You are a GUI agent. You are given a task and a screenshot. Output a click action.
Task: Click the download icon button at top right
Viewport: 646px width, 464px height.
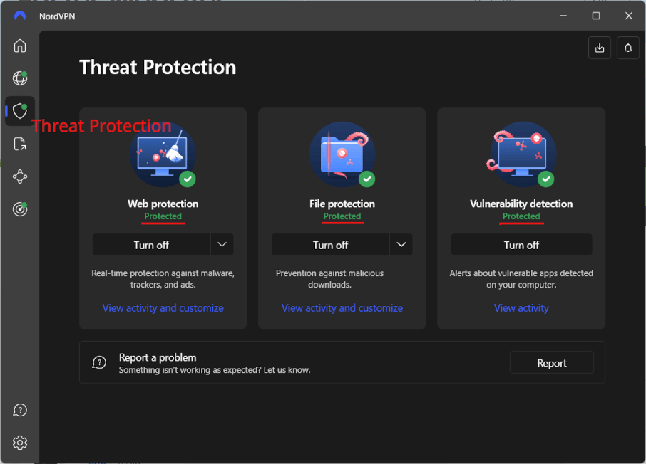tap(600, 48)
